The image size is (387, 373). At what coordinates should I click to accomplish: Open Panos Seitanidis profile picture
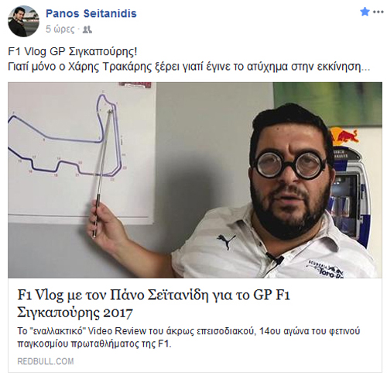click(24, 21)
